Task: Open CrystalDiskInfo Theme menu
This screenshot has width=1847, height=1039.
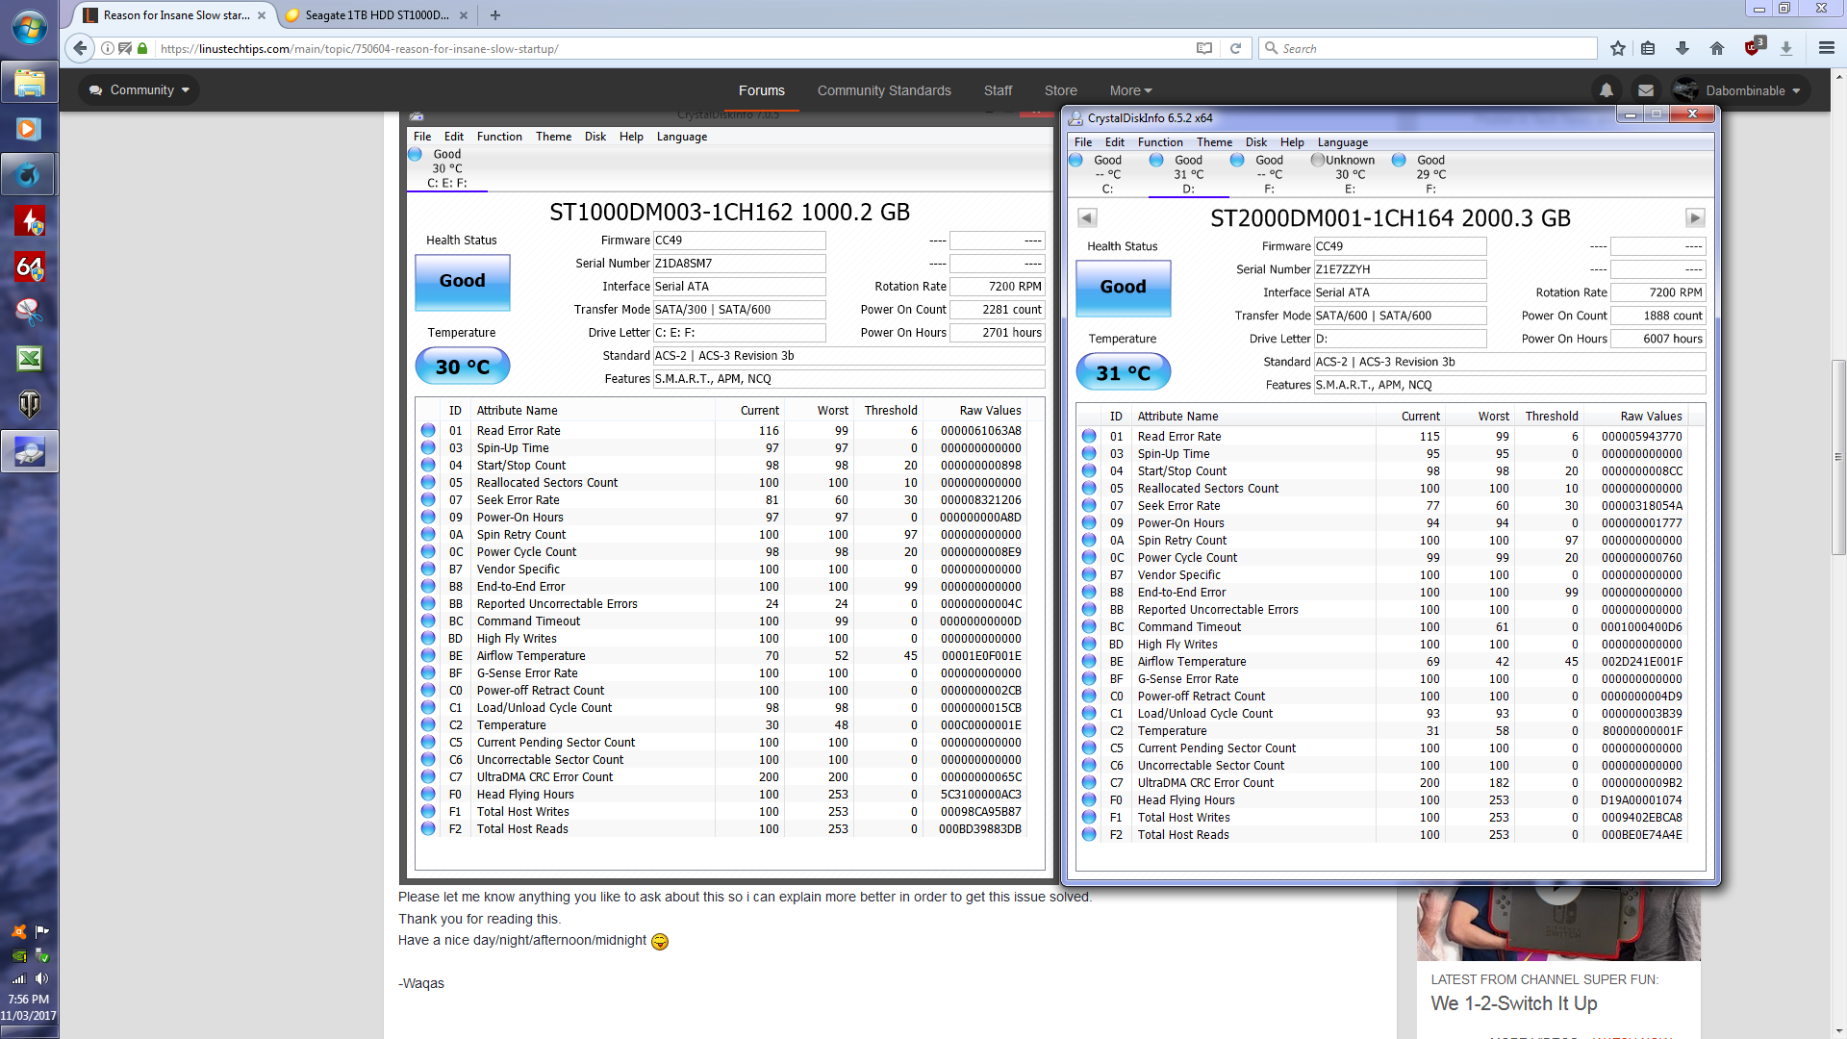Action: pyautogui.click(x=1214, y=142)
